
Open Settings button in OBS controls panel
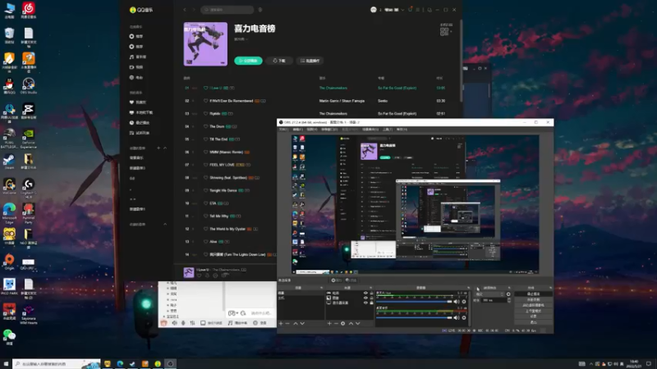pyautogui.click(x=533, y=317)
